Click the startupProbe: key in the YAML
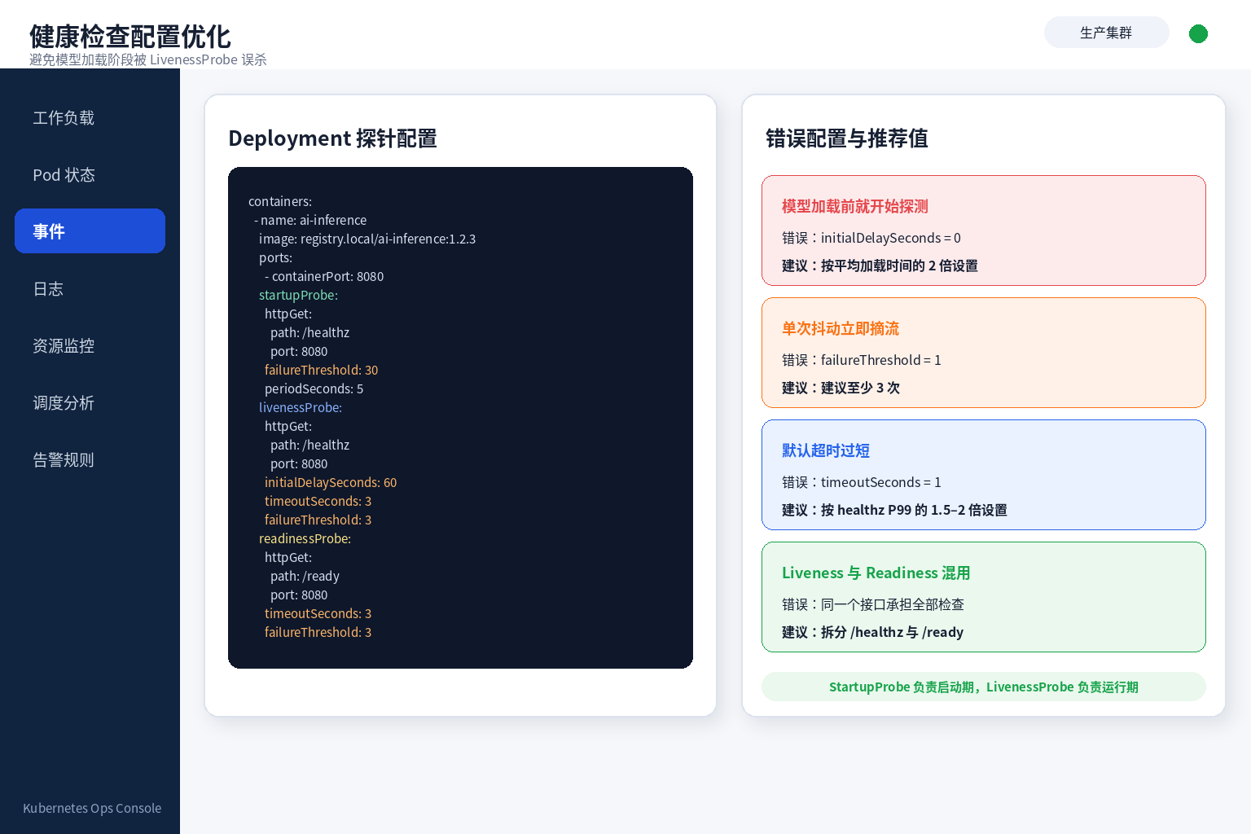The height and width of the screenshot is (834, 1251). tap(298, 295)
